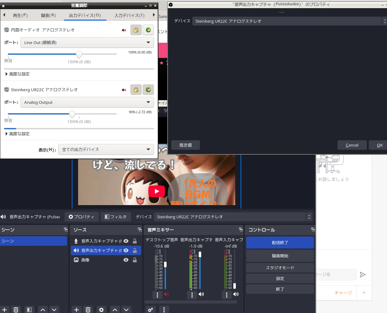
Task: Undock the 音声ミキサー panel
Action: coord(241,230)
